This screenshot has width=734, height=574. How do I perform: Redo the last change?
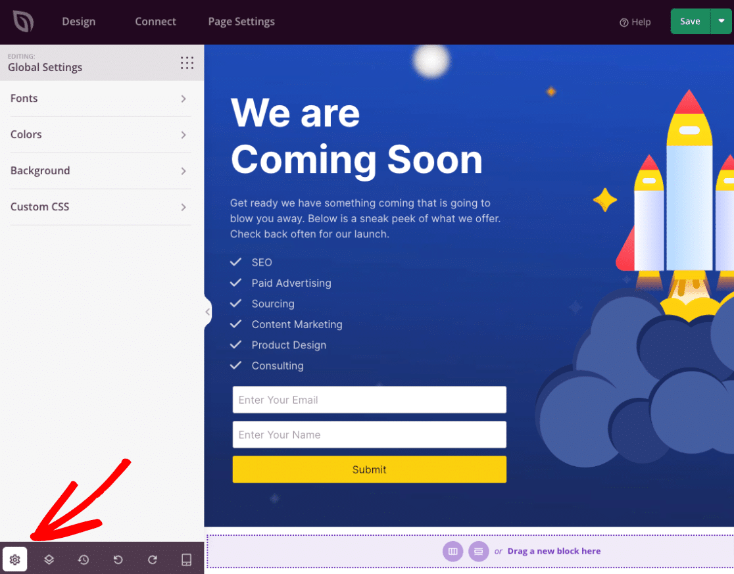tap(152, 560)
